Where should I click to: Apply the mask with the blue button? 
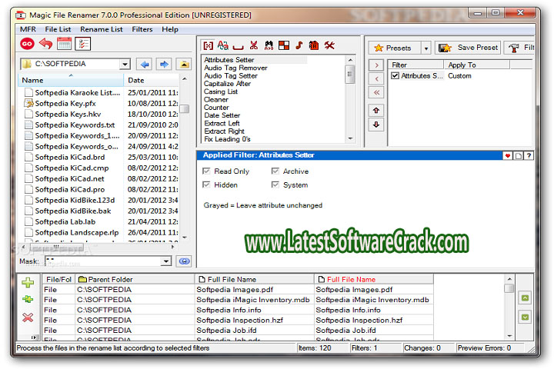tap(184, 261)
